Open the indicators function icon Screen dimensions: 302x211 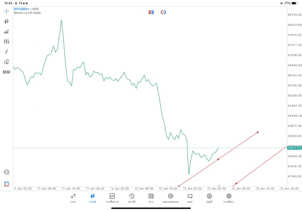click(7, 51)
